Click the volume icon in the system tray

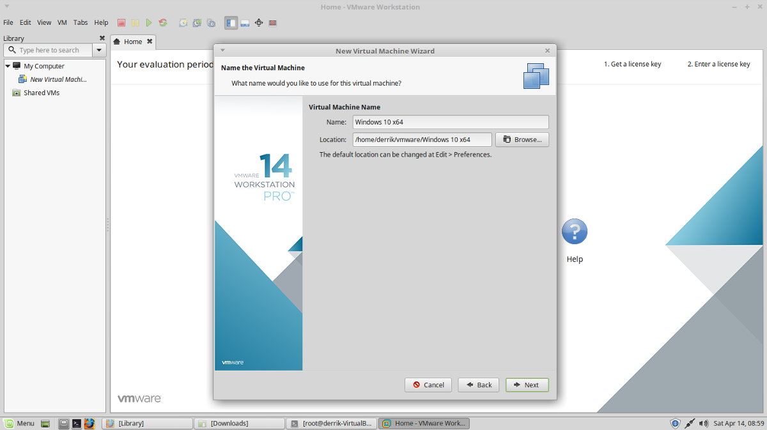point(704,423)
